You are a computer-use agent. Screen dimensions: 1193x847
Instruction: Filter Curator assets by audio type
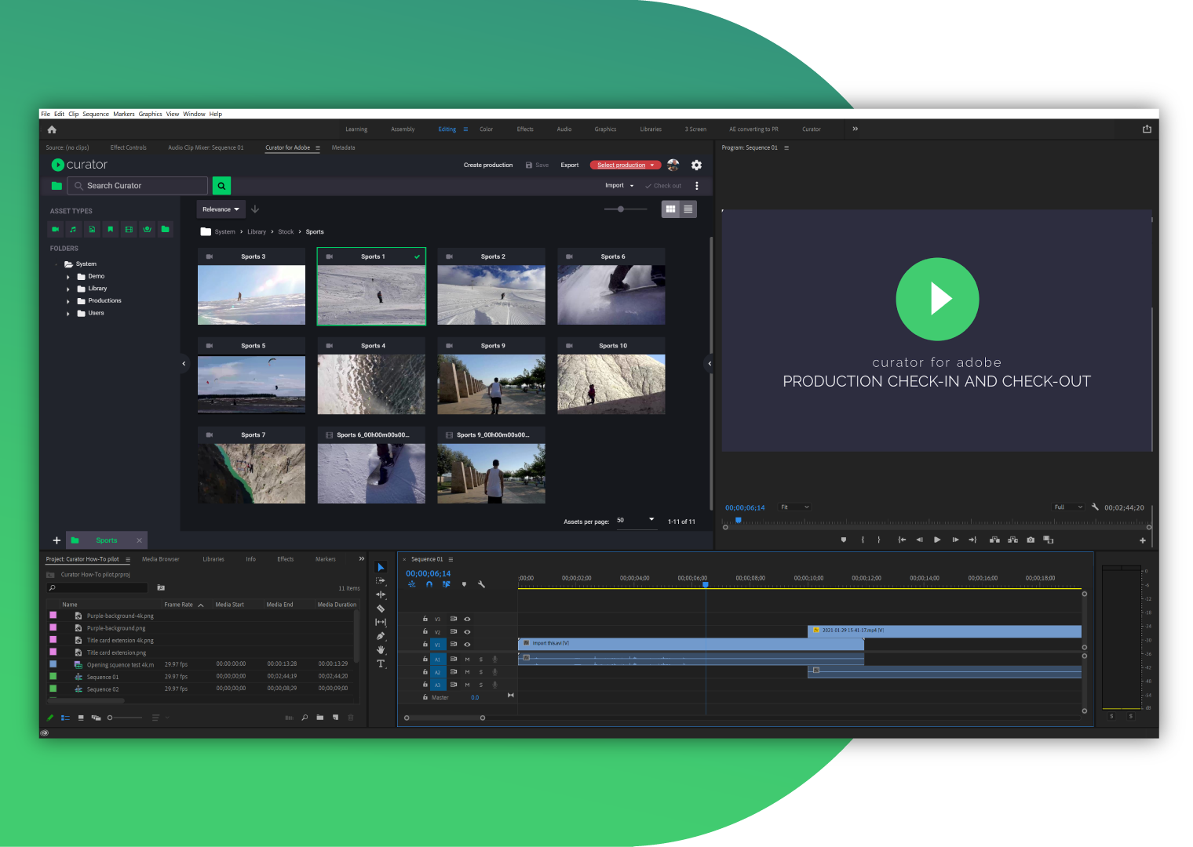tap(74, 229)
